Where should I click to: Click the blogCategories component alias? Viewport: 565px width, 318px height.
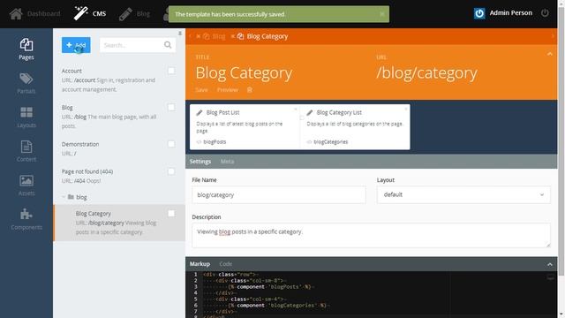(x=331, y=142)
